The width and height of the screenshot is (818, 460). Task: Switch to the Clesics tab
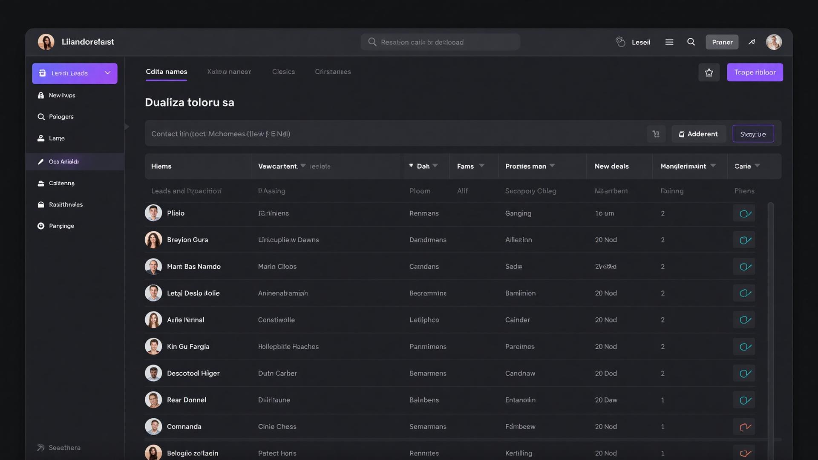(283, 72)
